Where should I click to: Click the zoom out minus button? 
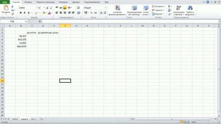click(x=199, y=122)
